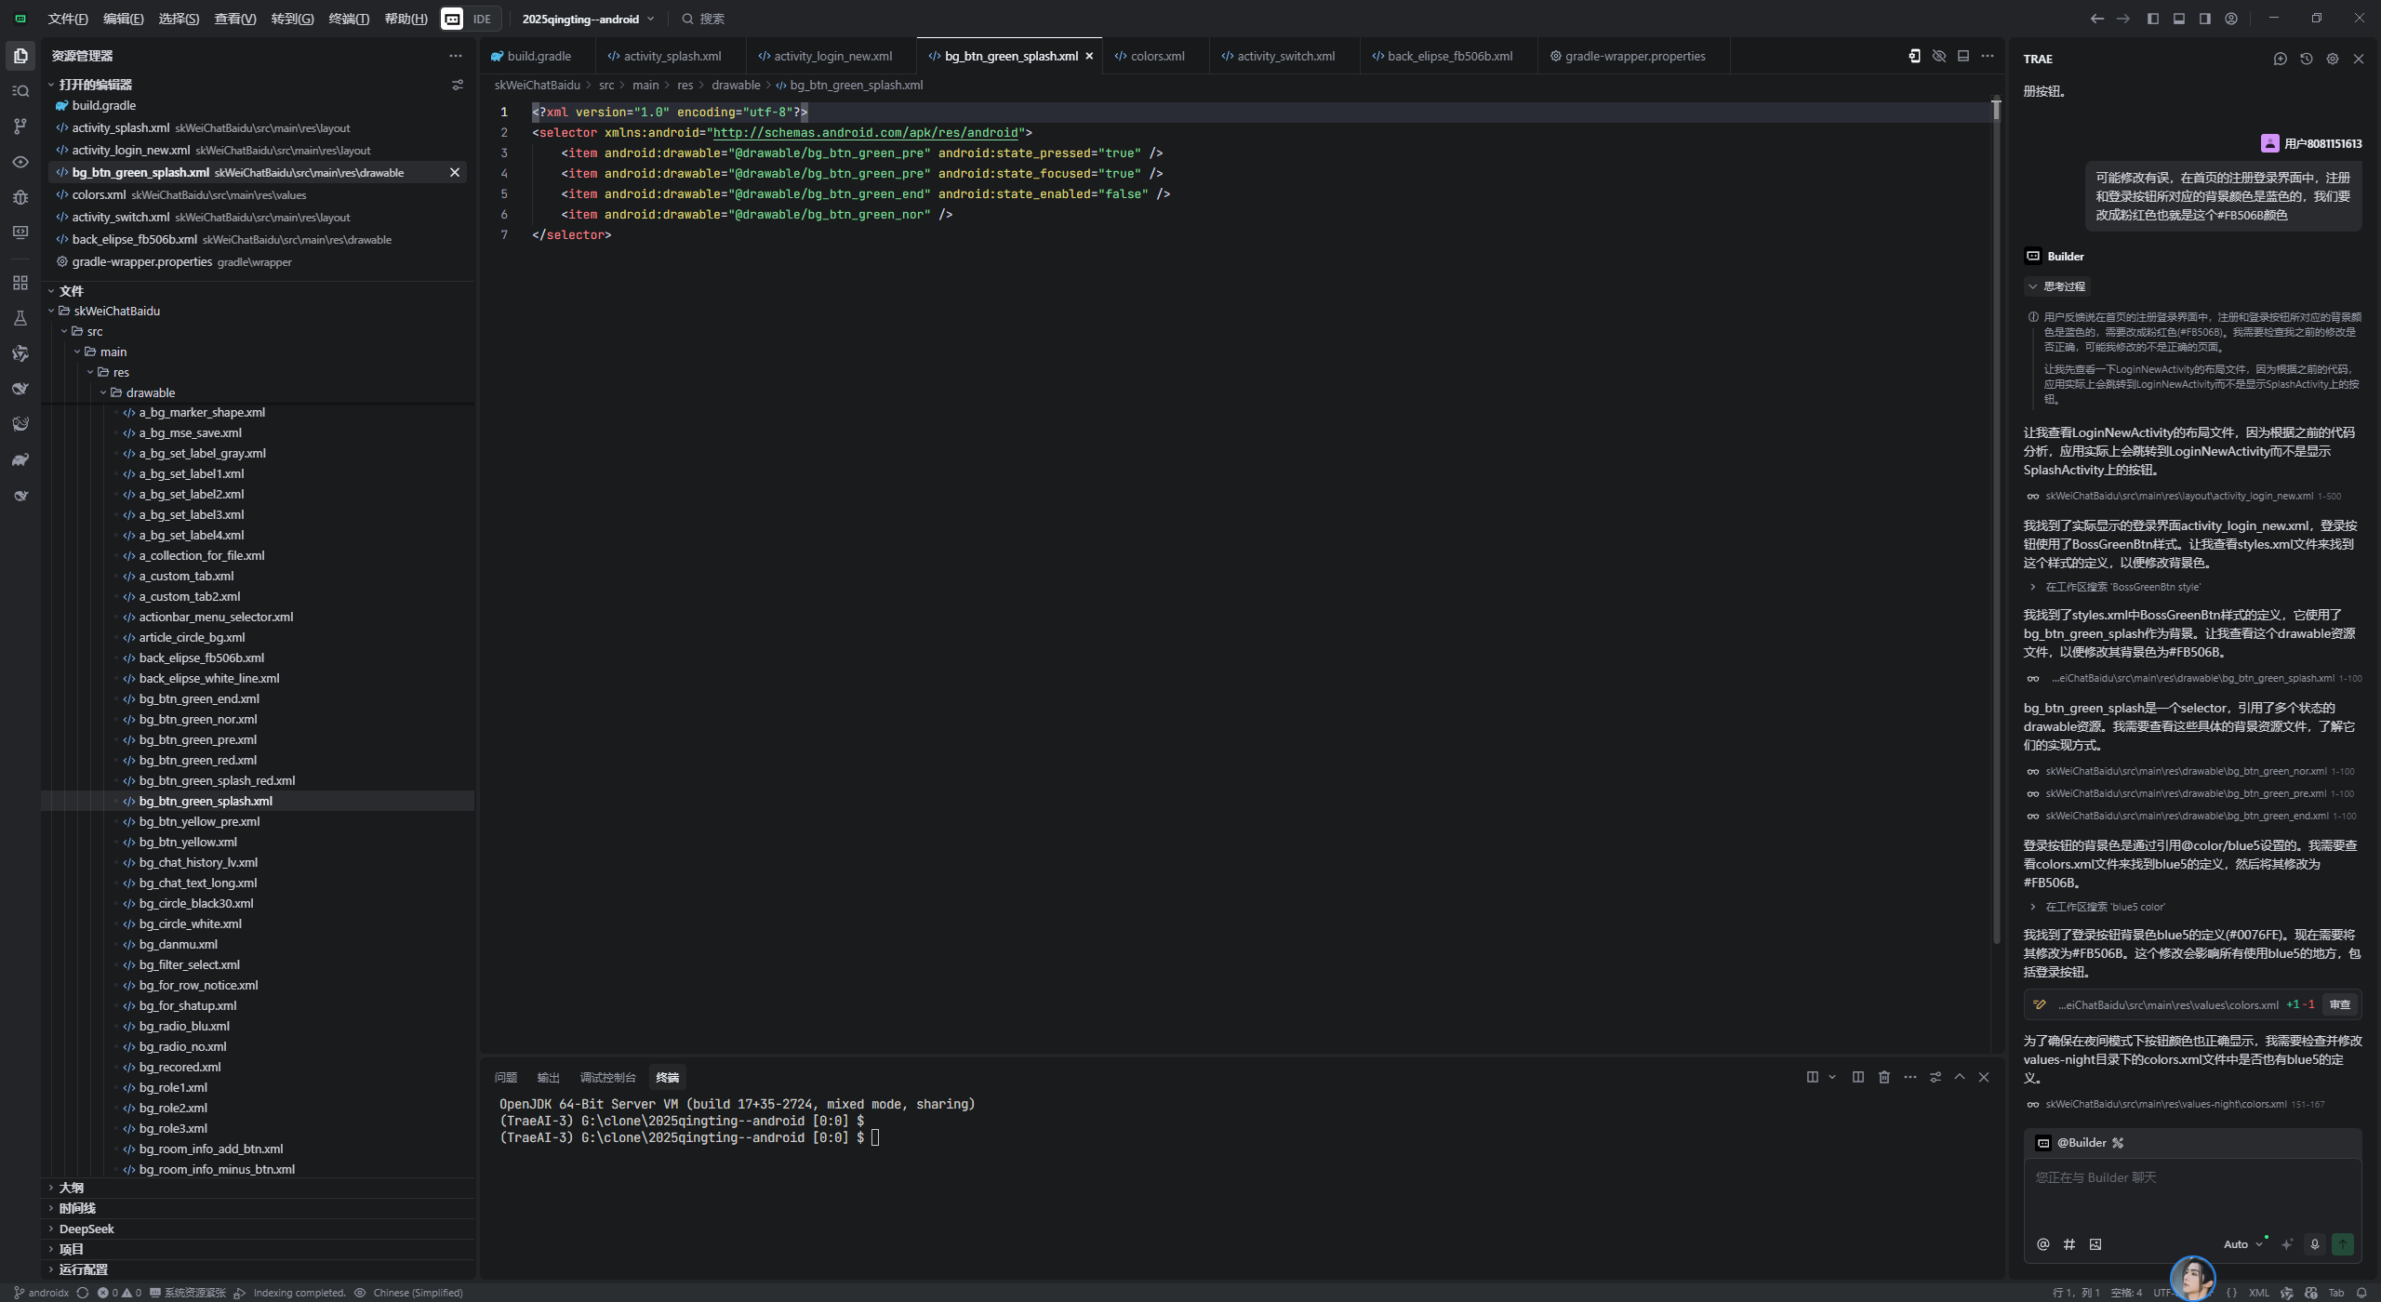Open the Auto model dropdown

[x=2242, y=1244]
